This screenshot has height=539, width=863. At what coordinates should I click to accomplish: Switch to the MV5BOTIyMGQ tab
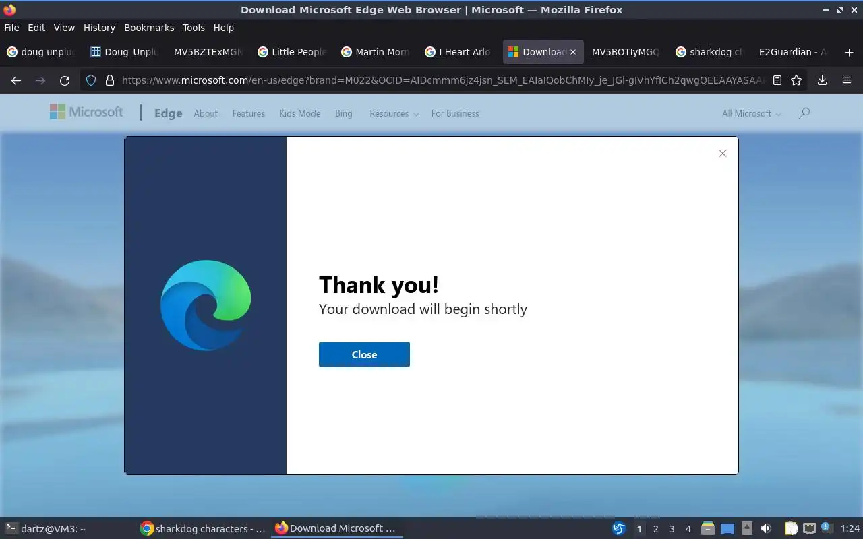627,52
